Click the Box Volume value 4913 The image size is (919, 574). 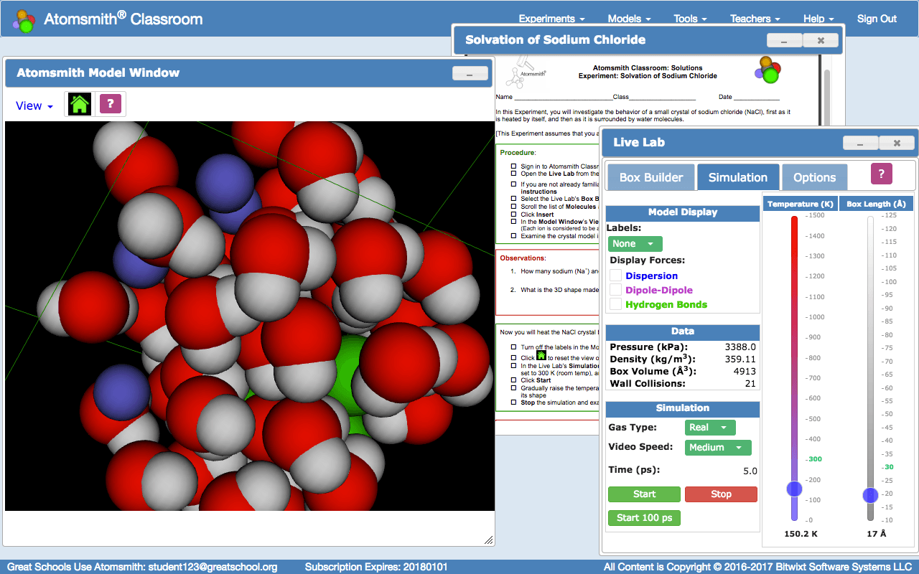[x=745, y=372]
